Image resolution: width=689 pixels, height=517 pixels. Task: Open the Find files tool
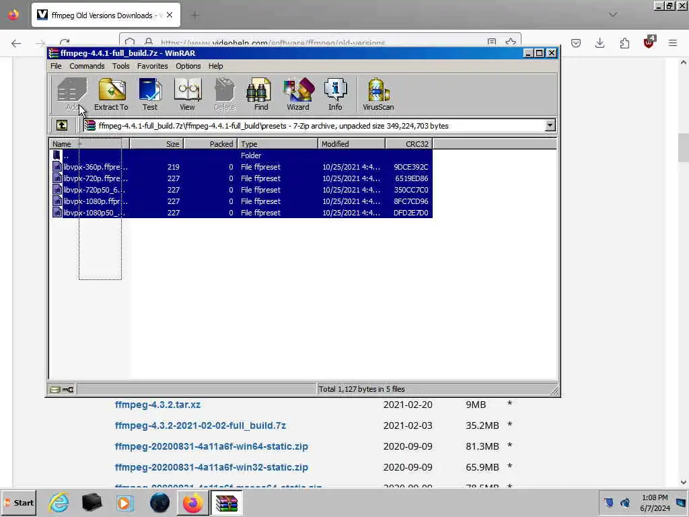pyautogui.click(x=260, y=94)
